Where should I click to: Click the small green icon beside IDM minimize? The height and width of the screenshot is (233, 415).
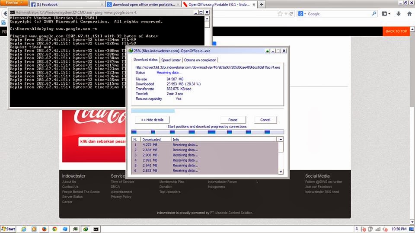pos(268,51)
